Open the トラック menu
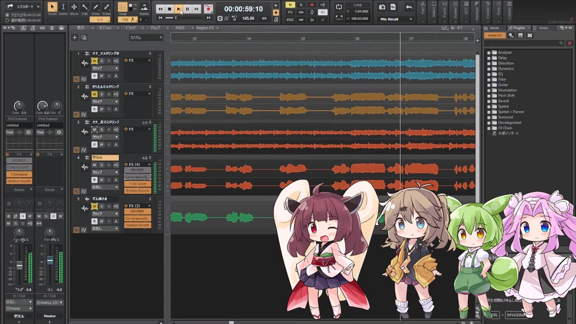 [133, 28]
